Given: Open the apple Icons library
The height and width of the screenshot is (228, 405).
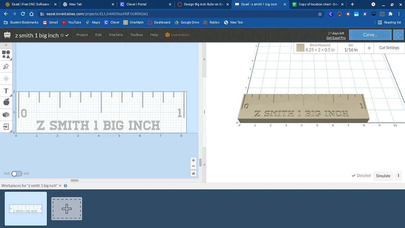Looking at the screenshot, I should (6, 102).
